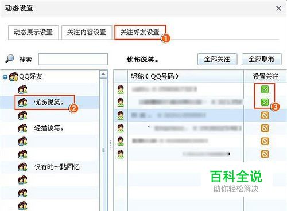Select the 仅有的一點回忆 group in the tree
The width and height of the screenshot is (287, 211).
57,167
